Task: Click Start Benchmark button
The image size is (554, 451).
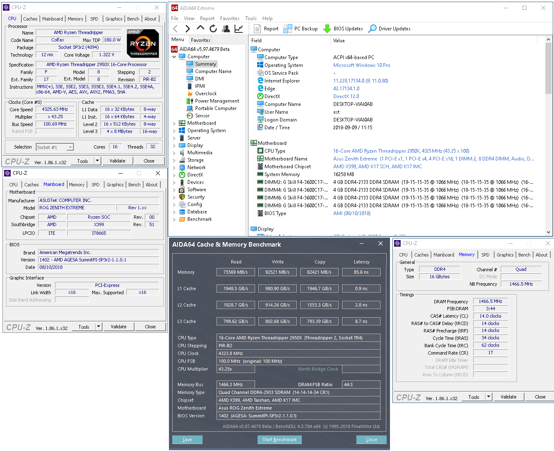Action: click(280, 440)
